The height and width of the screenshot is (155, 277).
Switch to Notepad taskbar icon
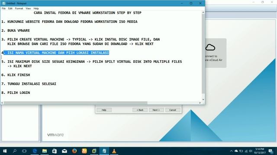(104, 151)
